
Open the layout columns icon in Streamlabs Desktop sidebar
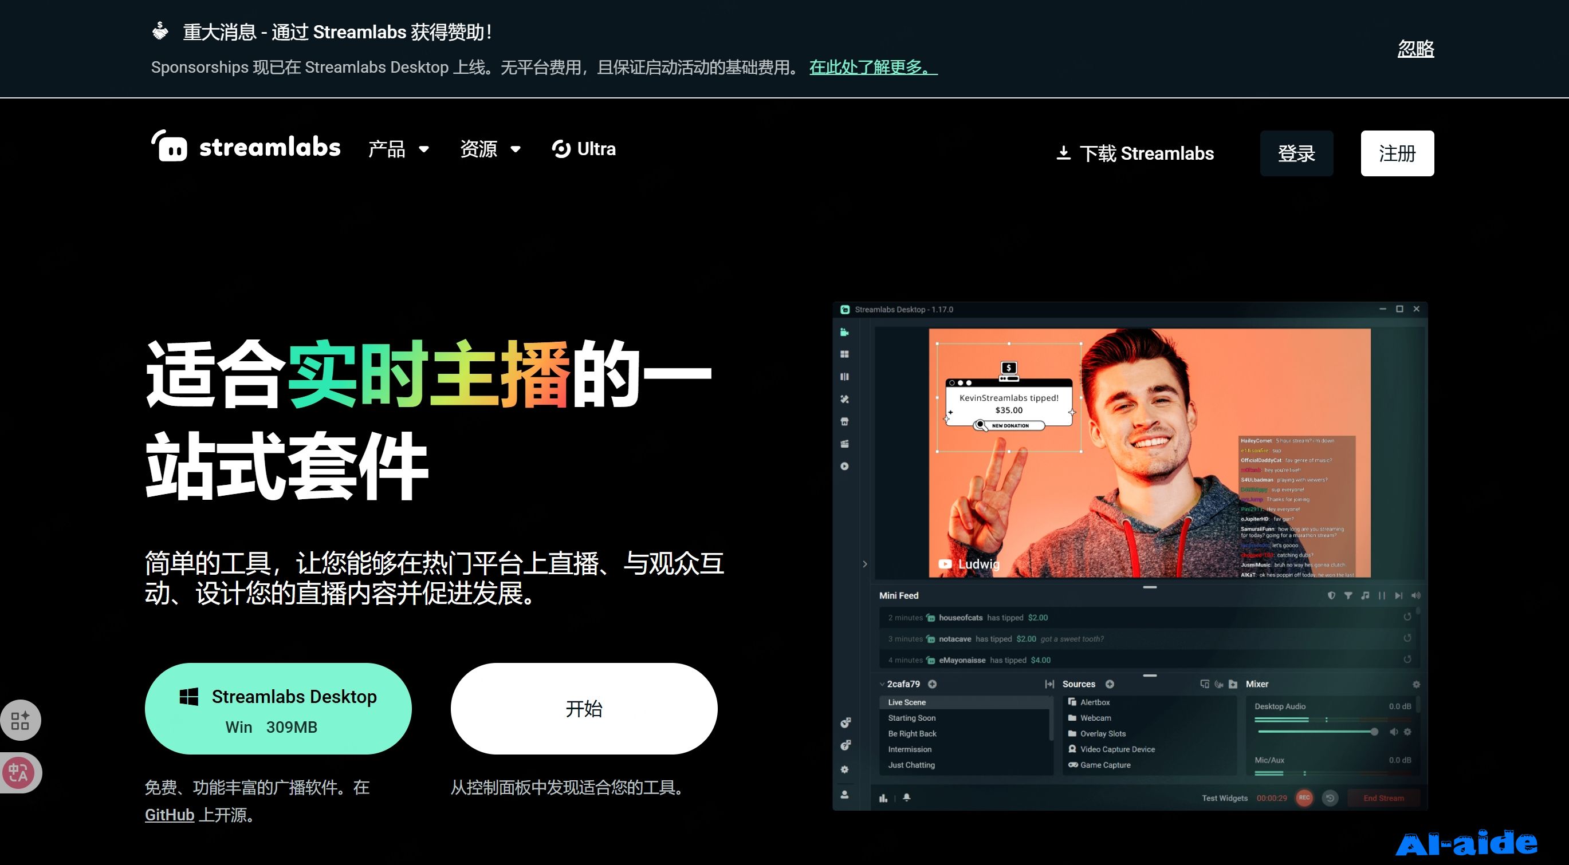[x=844, y=377]
